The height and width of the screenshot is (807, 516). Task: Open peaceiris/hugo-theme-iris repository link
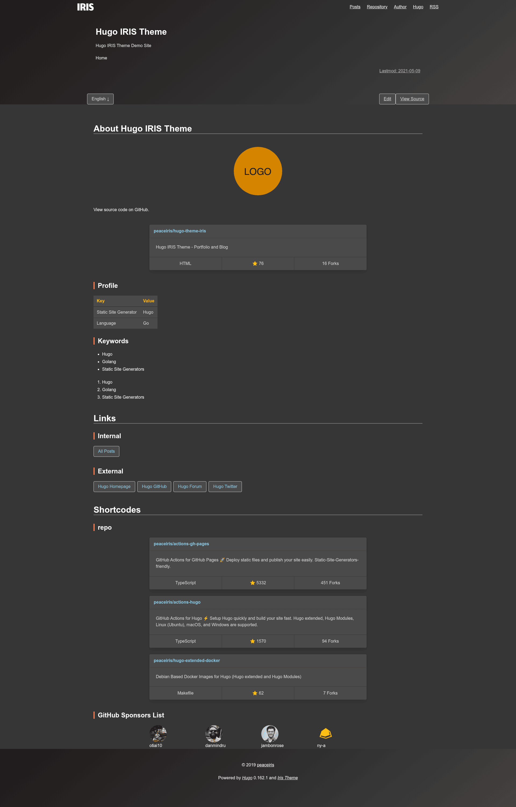[180, 231]
